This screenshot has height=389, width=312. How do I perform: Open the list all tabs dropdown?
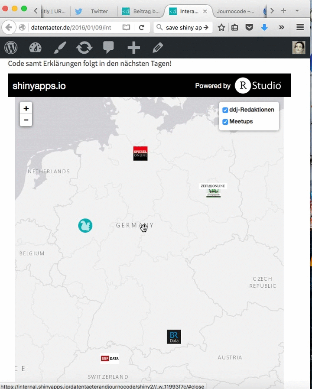click(x=297, y=11)
